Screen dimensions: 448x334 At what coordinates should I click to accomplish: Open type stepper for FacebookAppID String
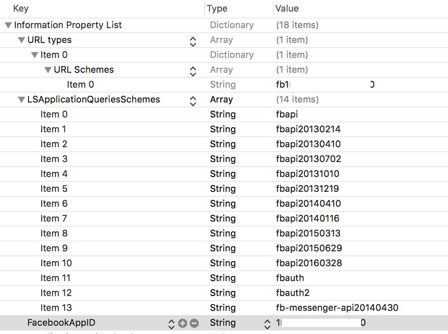[x=267, y=324]
